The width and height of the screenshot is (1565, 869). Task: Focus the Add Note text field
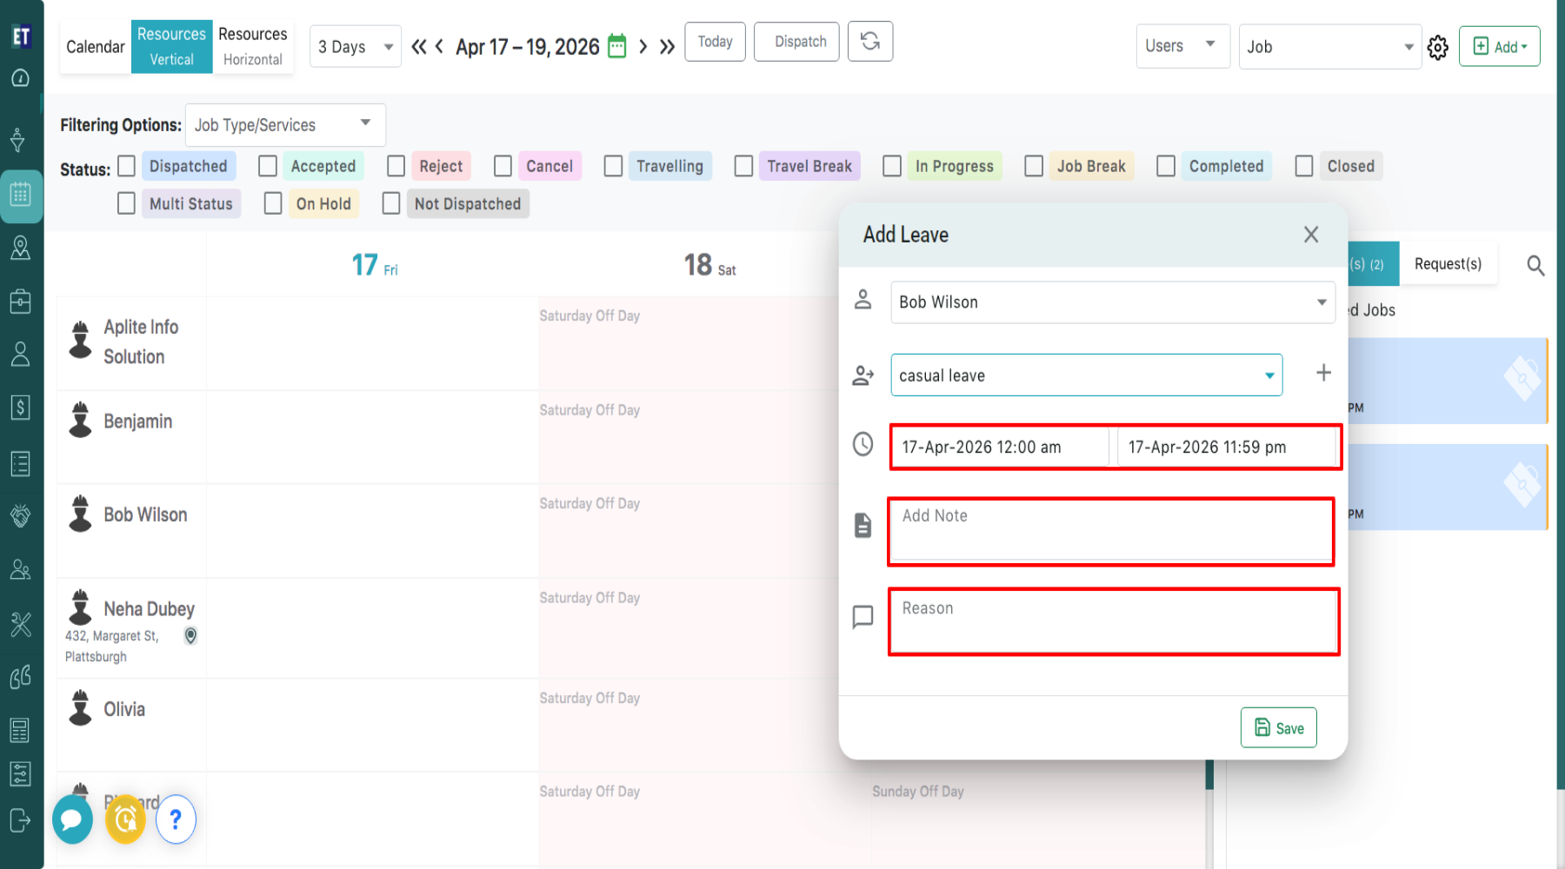(1110, 531)
